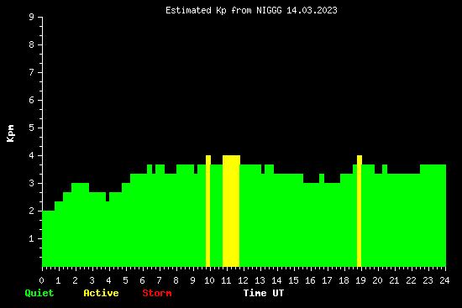Click the time-axis label '4'

[x=108, y=280]
